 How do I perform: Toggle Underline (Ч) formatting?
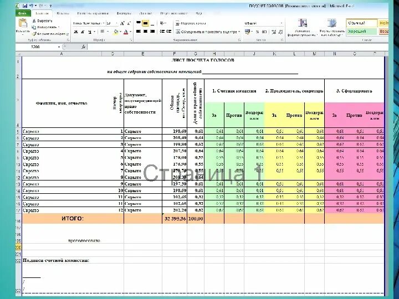pos(90,32)
